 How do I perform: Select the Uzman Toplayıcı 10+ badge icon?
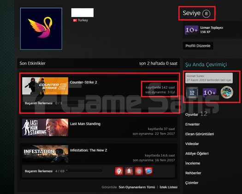point(191,30)
